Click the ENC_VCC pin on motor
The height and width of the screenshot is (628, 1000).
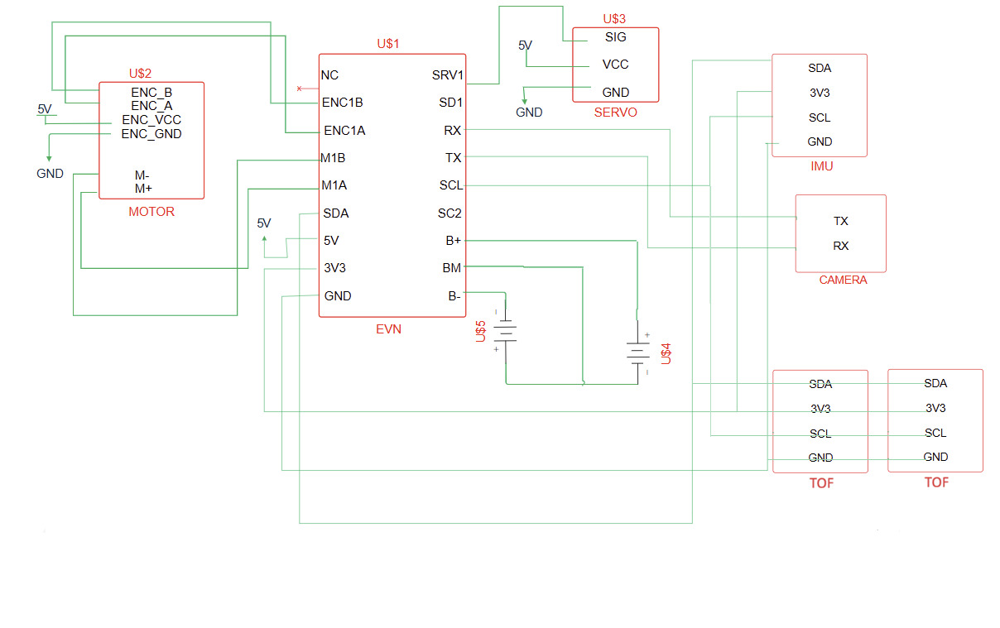coord(151,119)
